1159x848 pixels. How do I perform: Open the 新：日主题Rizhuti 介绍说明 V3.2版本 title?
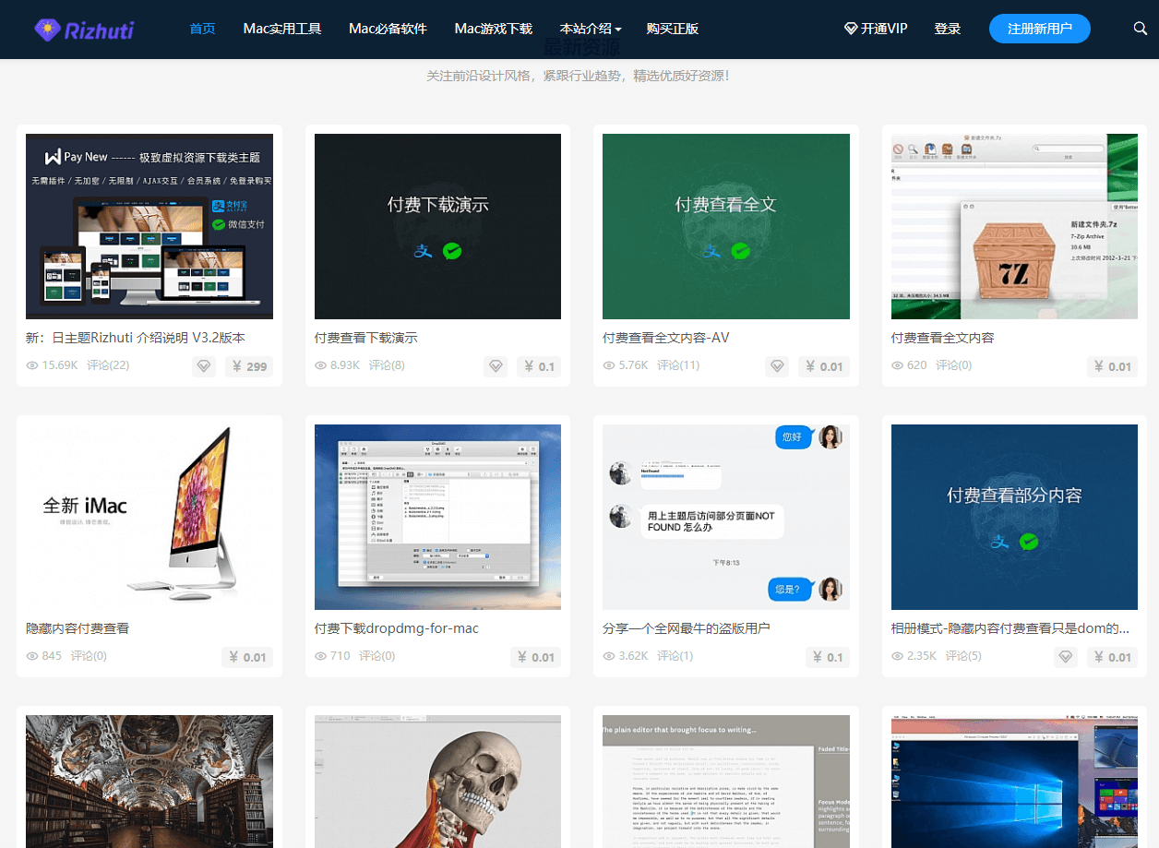[136, 338]
